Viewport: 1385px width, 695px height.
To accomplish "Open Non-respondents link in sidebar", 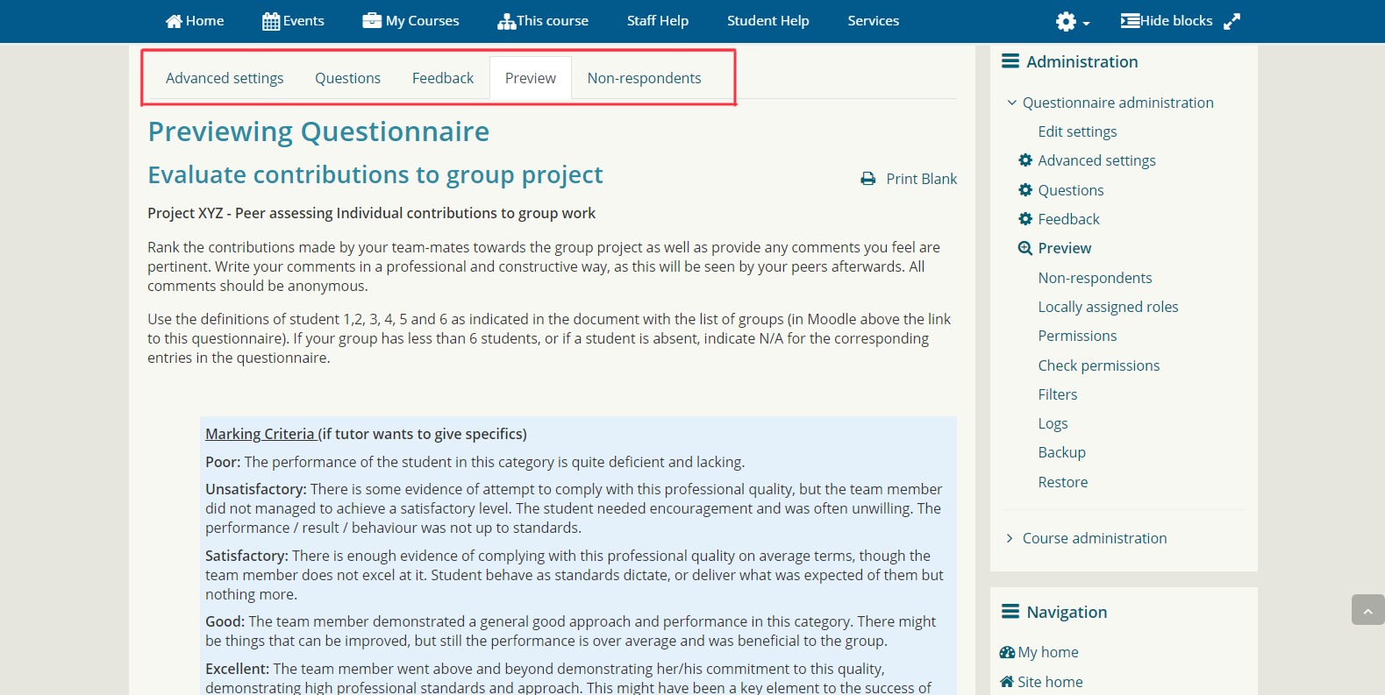I will (x=1096, y=278).
